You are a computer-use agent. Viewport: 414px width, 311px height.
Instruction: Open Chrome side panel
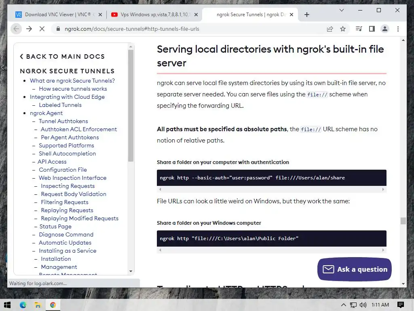click(372, 29)
